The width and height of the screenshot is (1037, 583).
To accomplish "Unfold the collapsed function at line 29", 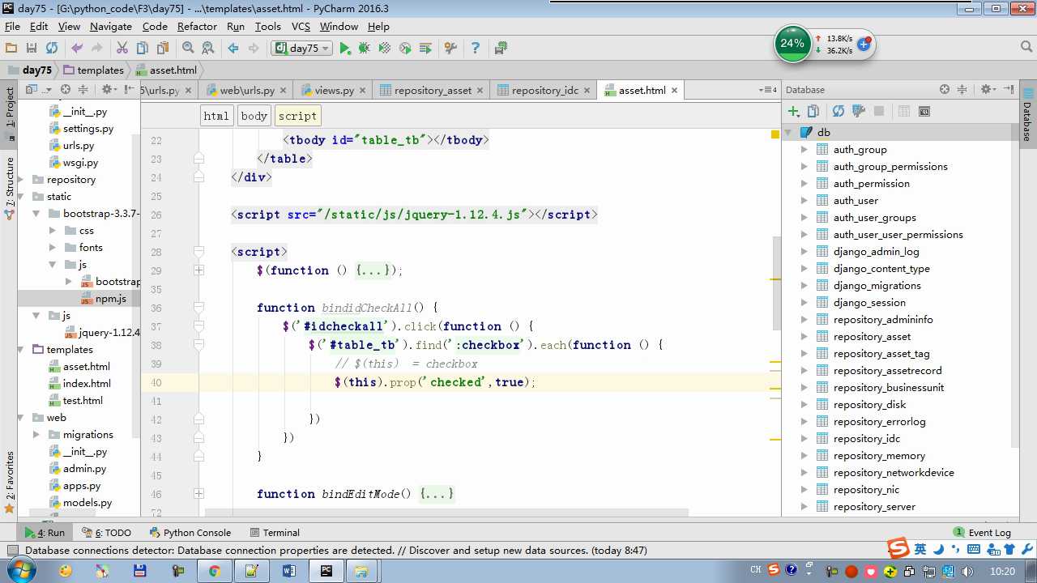I will click(198, 270).
